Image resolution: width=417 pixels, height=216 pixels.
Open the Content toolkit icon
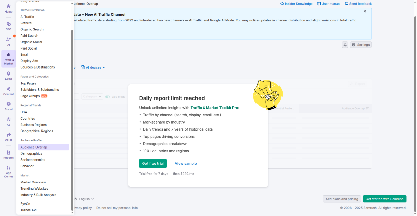pyautogui.click(x=8, y=91)
